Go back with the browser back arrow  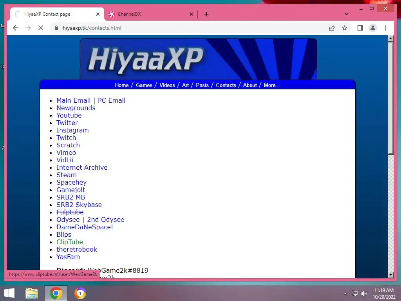point(16,28)
